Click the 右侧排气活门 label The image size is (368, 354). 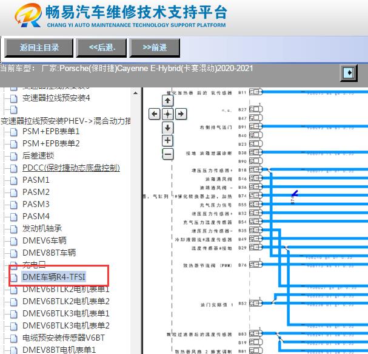(x=216, y=127)
